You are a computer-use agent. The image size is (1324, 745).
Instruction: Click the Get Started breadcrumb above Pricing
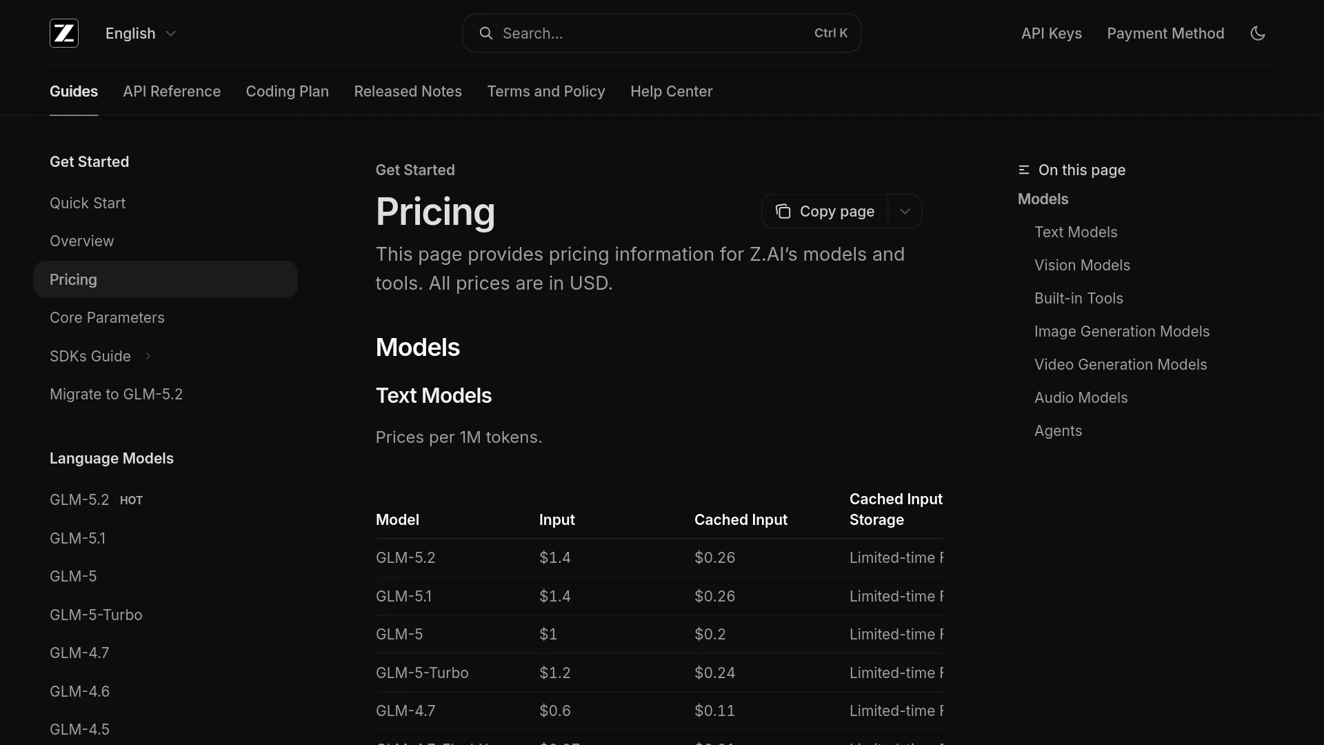[x=415, y=170]
